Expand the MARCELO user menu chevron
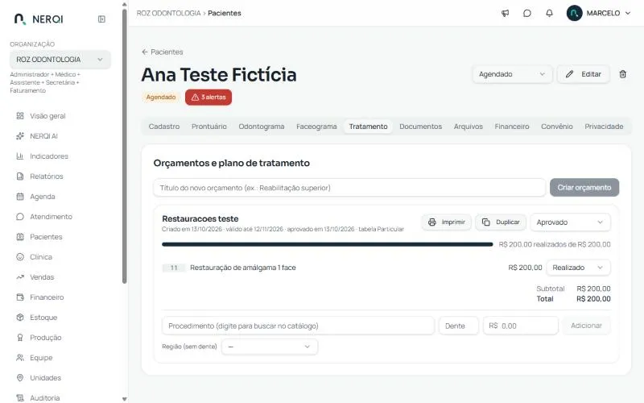644x403 pixels. pyautogui.click(x=628, y=13)
